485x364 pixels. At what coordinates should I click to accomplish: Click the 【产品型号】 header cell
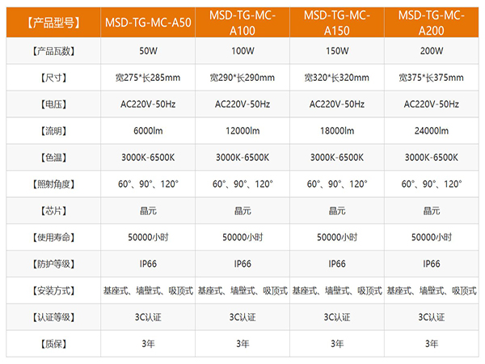[x=53, y=23]
